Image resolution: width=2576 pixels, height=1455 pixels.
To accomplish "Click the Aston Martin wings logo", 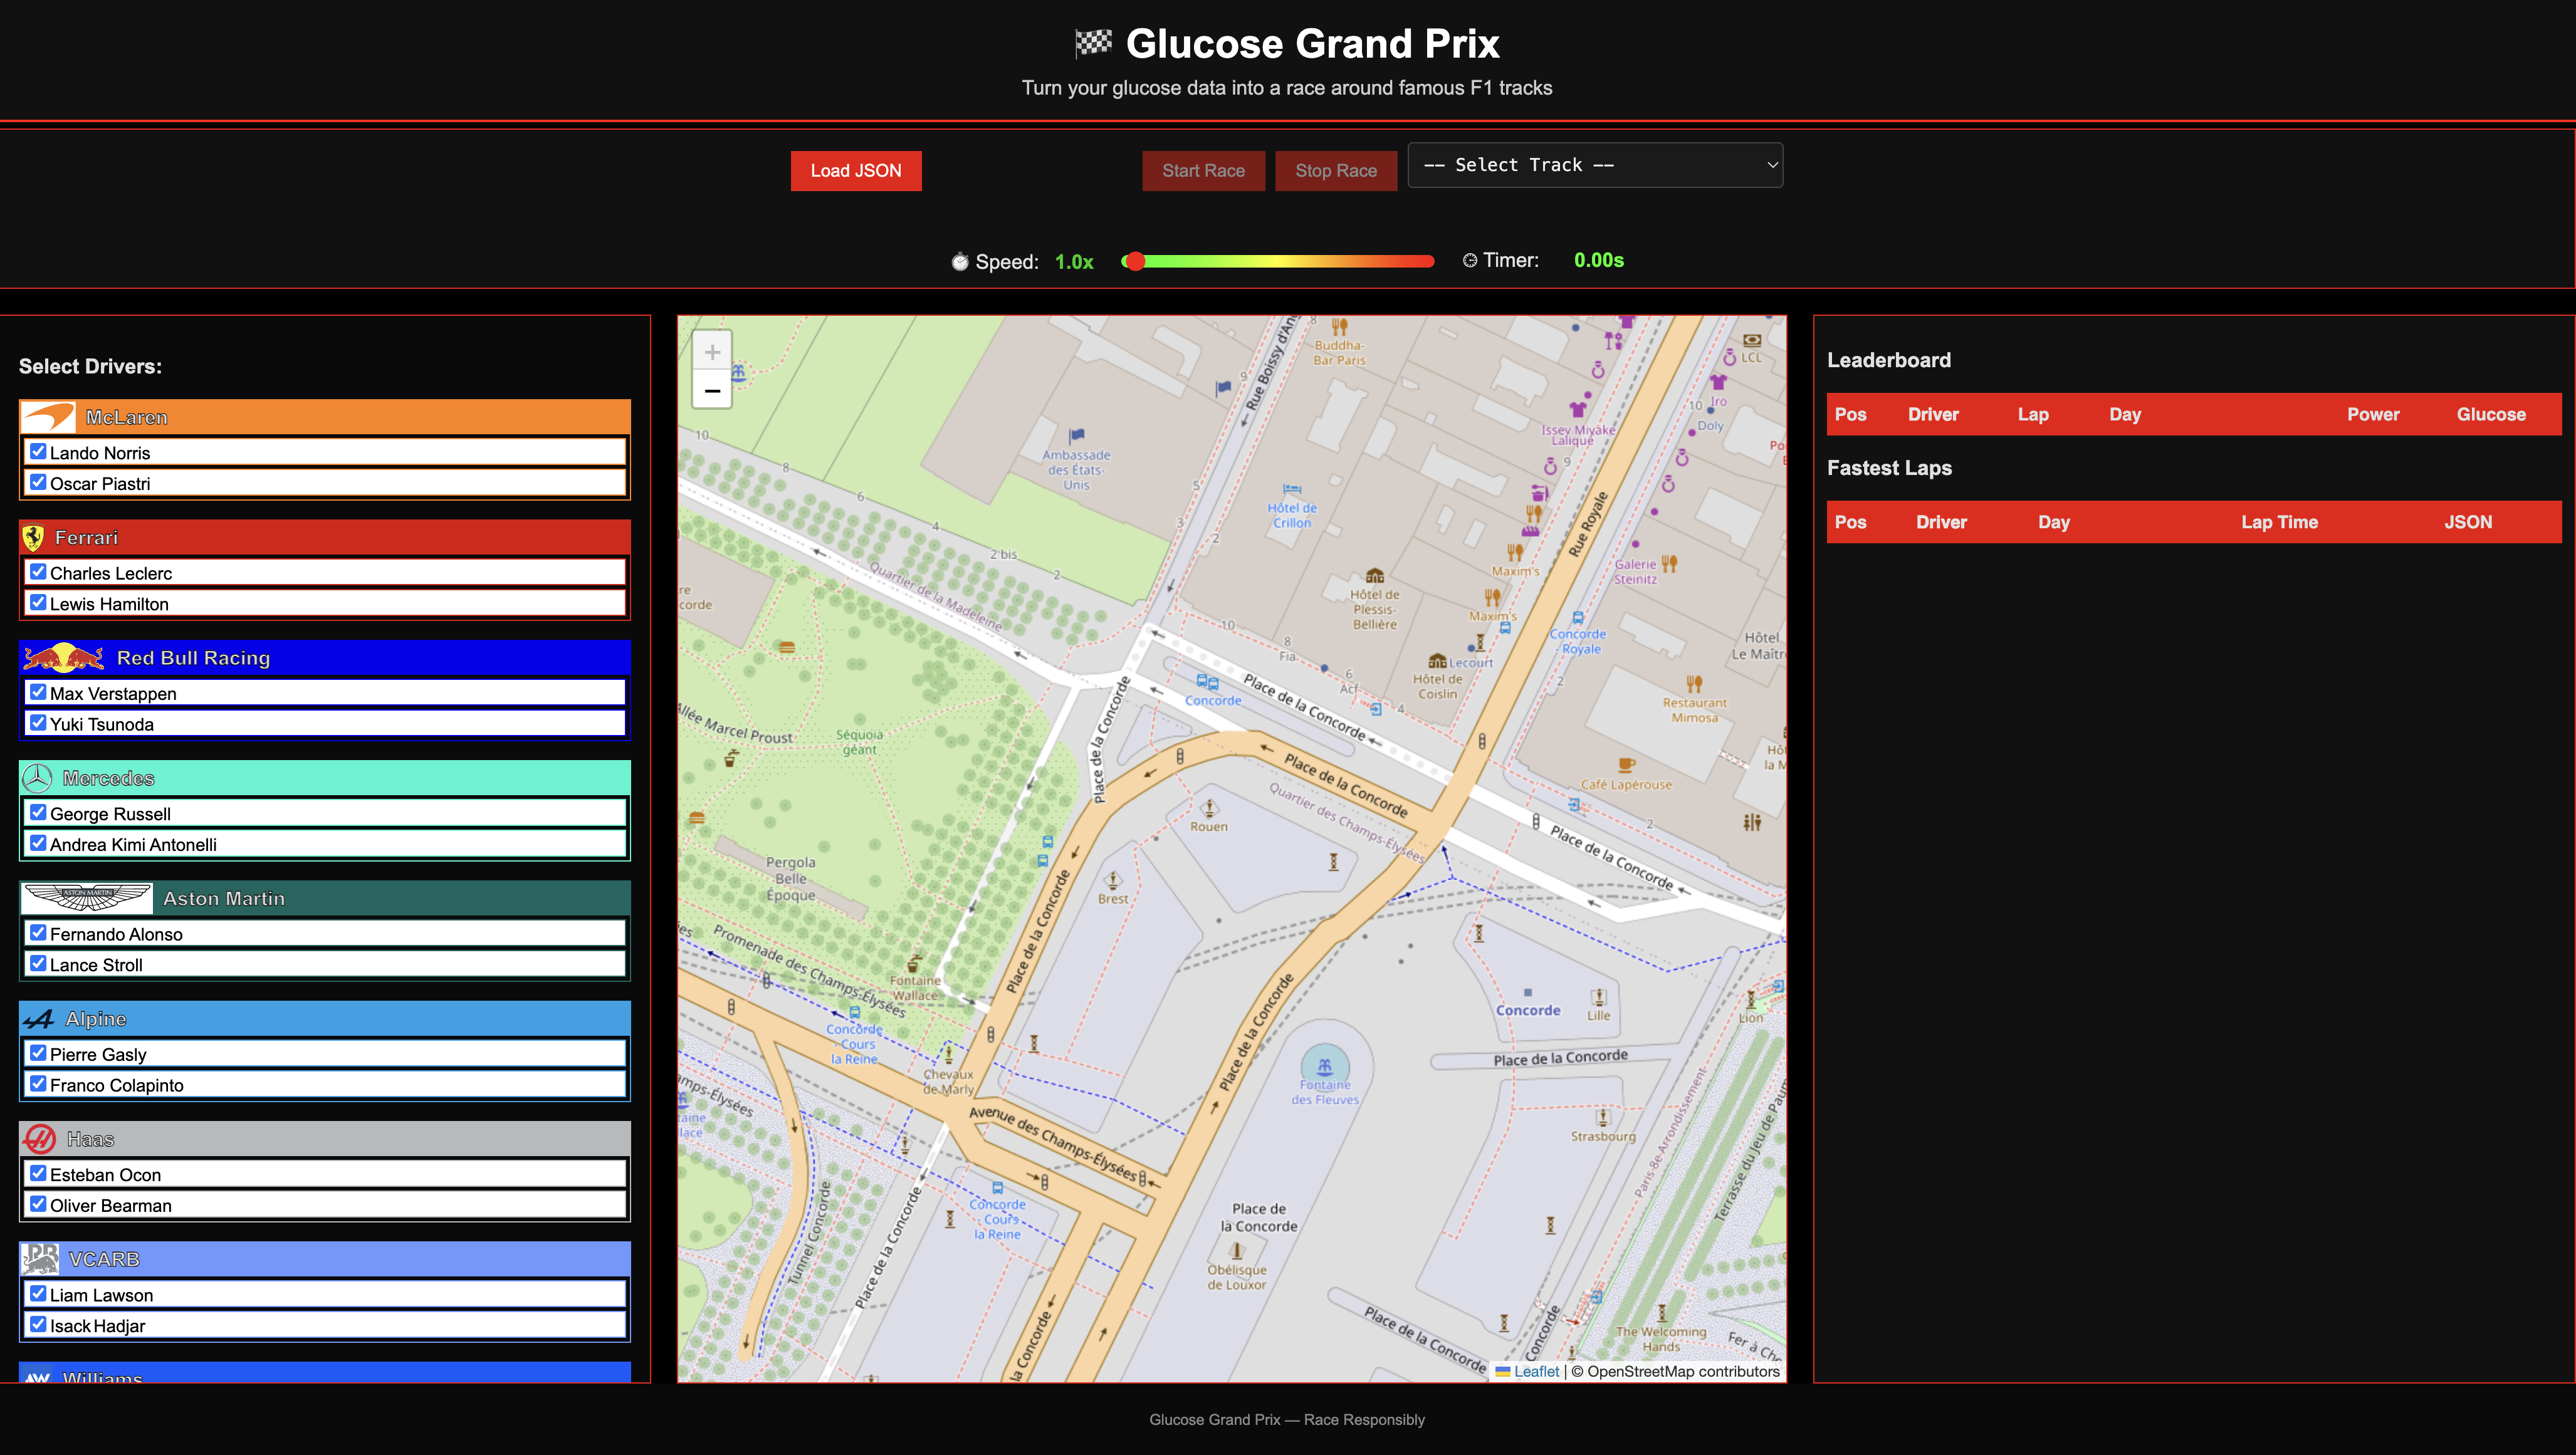I will coord(87,898).
